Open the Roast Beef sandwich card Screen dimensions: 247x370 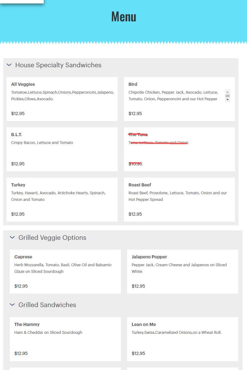[179, 199]
